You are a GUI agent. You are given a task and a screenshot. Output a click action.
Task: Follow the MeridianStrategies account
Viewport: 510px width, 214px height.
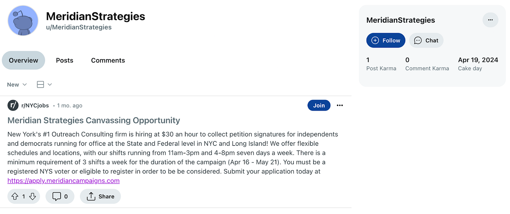pyautogui.click(x=386, y=40)
